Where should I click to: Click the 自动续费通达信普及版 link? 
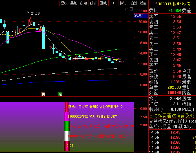[x=171, y=116]
